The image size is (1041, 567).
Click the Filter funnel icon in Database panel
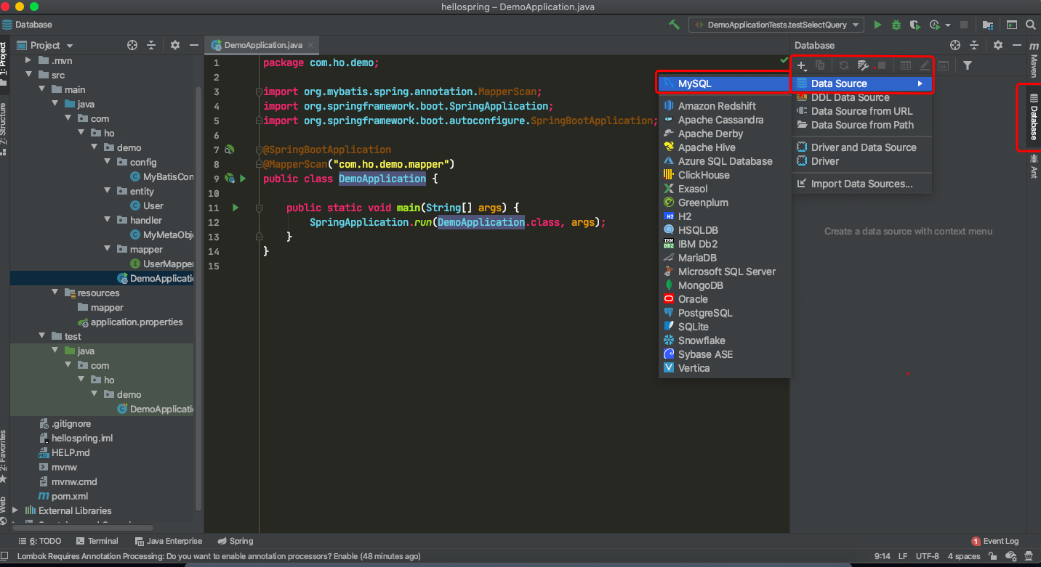click(967, 65)
